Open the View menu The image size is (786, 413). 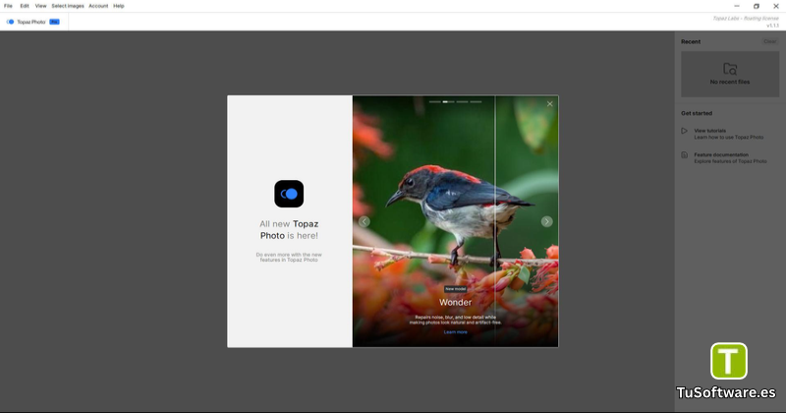coord(40,6)
